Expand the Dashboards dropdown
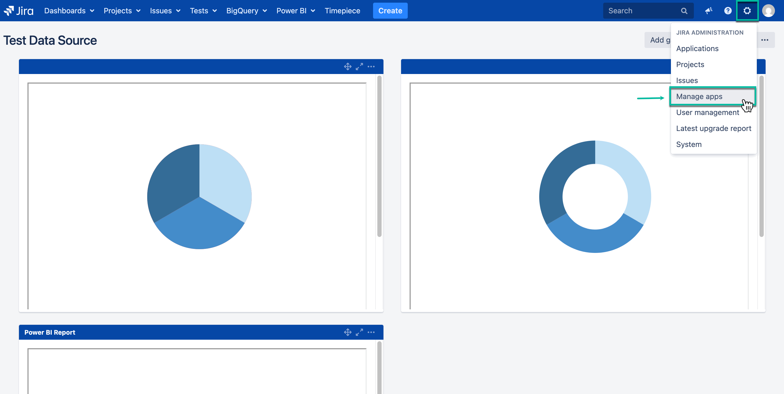The image size is (784, 394). pos(69,11)
